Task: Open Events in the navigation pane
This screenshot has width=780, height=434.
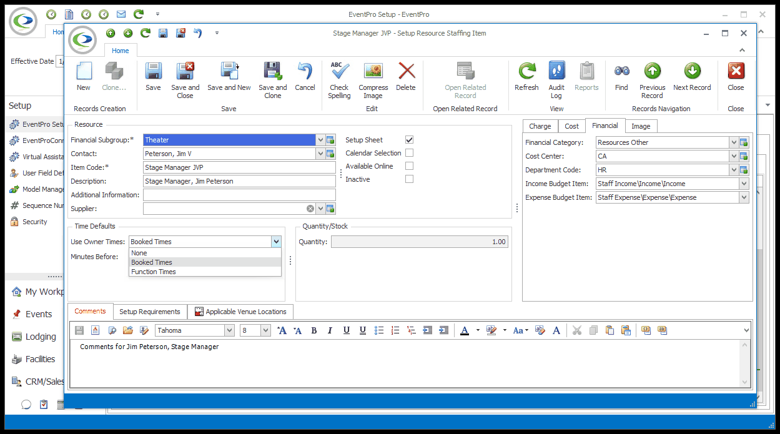Action: click(39, 314)
